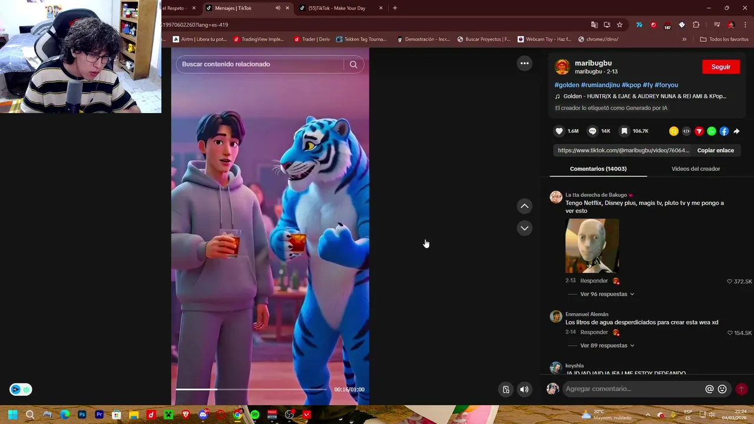
Task: Reply to Enmanuel Alemán's comment
Action: [x=594, y=332]
